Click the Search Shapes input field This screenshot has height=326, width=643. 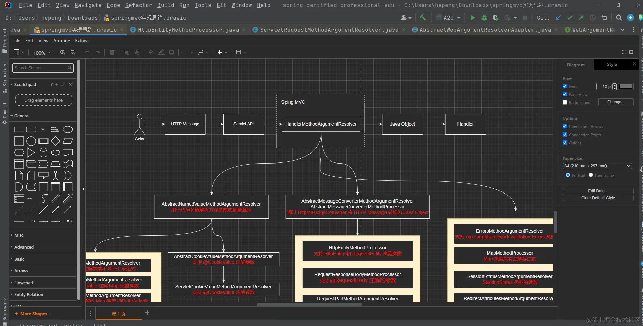[43, 68]
